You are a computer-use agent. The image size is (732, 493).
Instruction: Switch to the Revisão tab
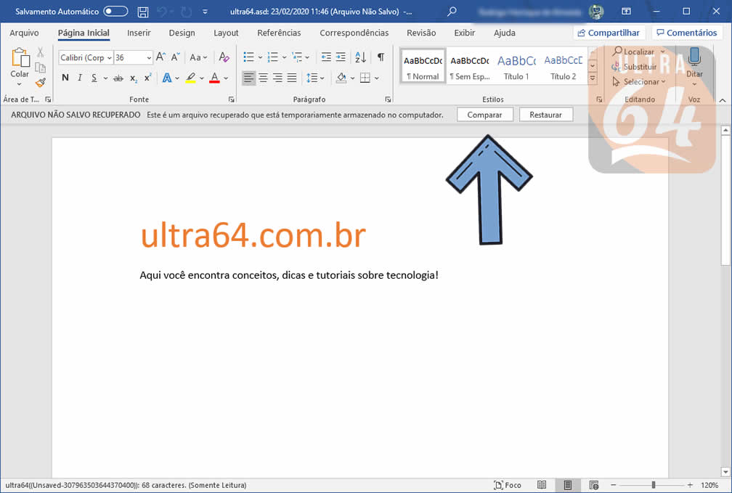tap(421, 33)
